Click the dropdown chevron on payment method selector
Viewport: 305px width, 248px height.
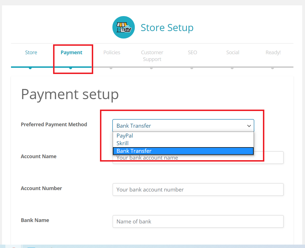point(249,125)
